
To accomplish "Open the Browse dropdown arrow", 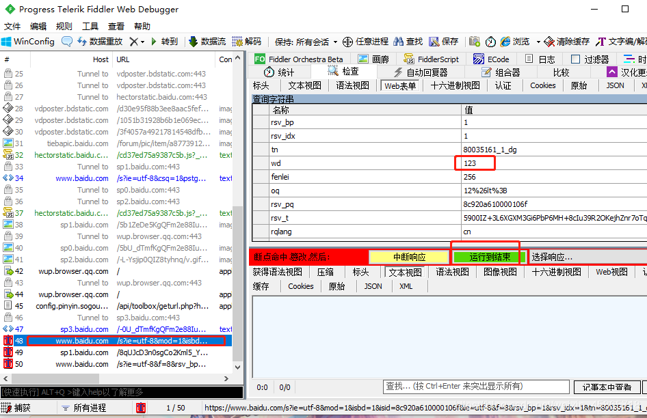I will (538, 42).
